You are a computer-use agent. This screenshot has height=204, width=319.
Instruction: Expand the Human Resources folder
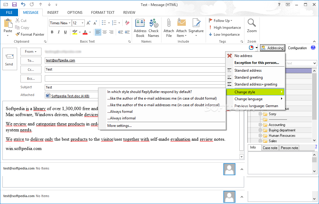coord(260,135)
